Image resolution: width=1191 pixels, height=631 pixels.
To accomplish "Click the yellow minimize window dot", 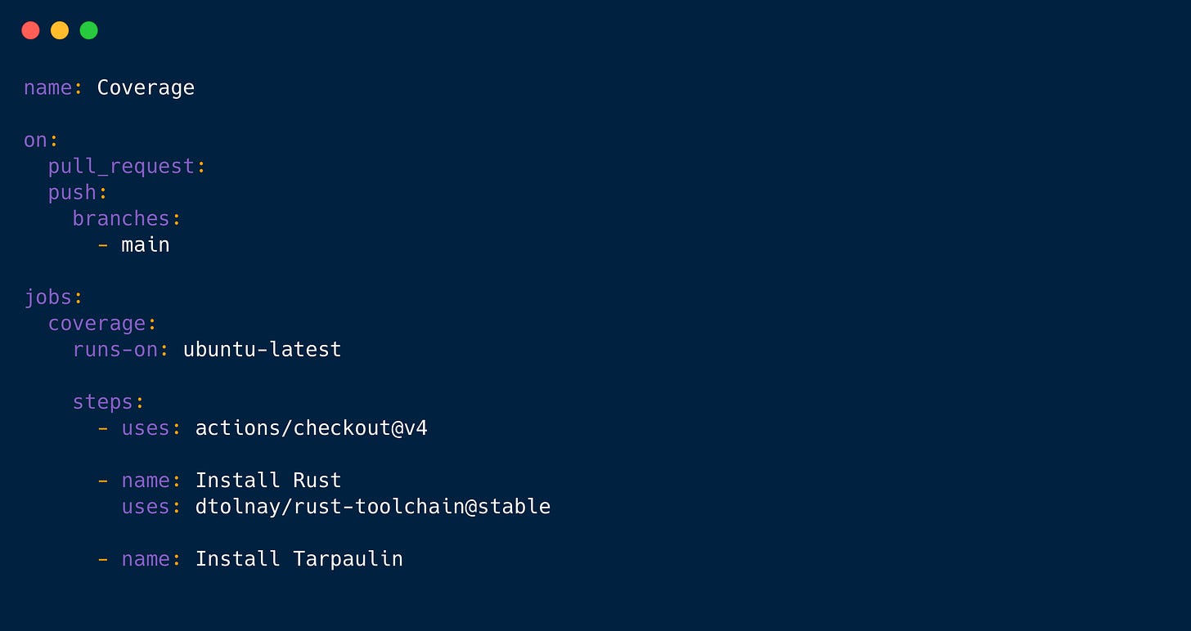I will click(60, 30).
